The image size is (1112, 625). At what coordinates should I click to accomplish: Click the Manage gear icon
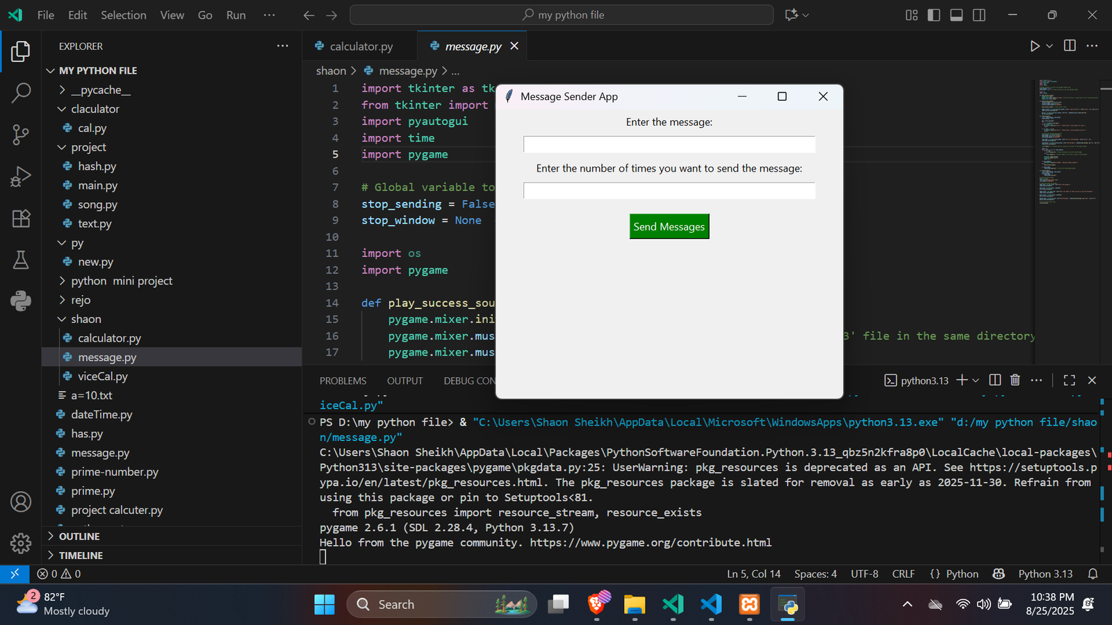click(x=21, y=543)
